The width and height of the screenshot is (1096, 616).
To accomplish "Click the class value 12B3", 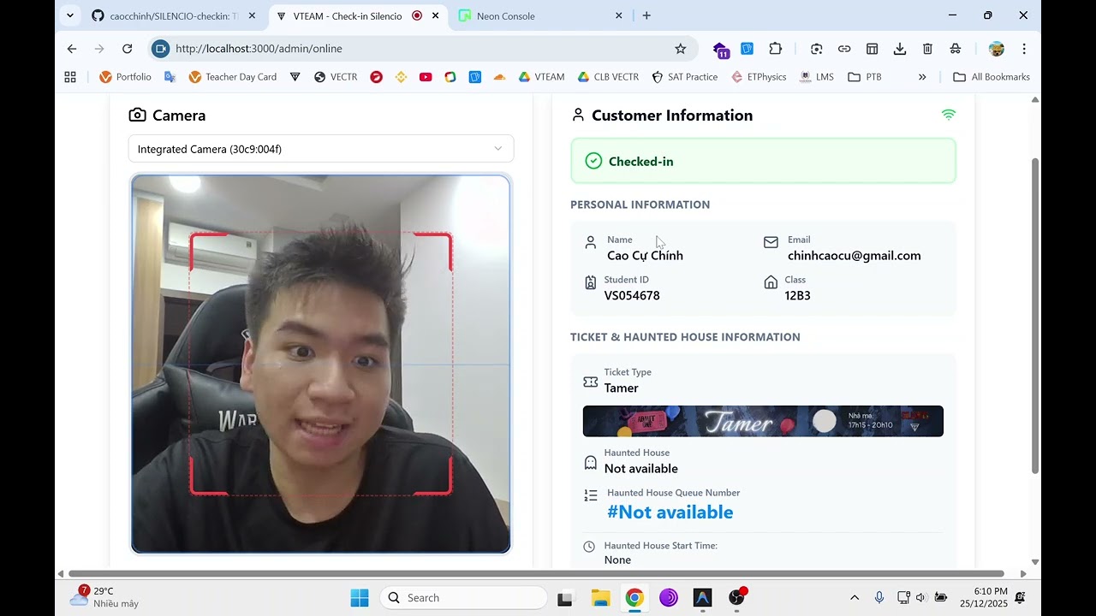I will 797,295.
